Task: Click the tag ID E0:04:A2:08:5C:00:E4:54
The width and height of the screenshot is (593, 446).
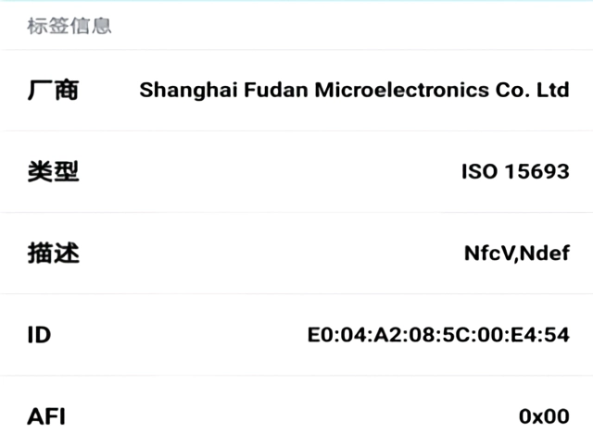Action: [438, 335]
